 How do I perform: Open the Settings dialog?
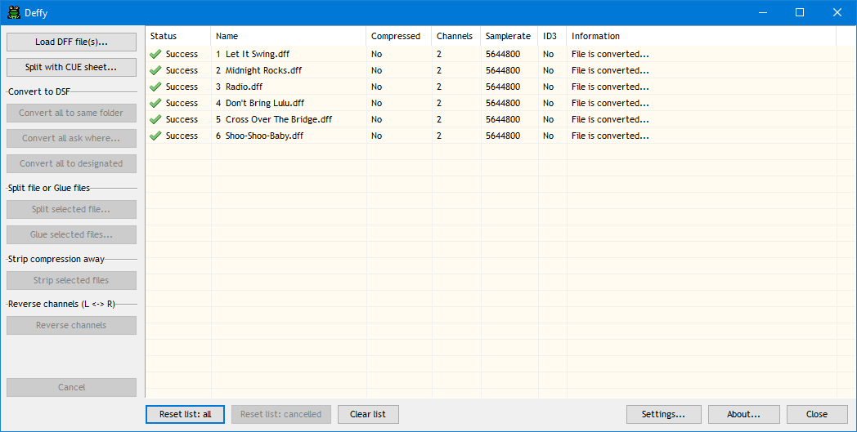663,414
